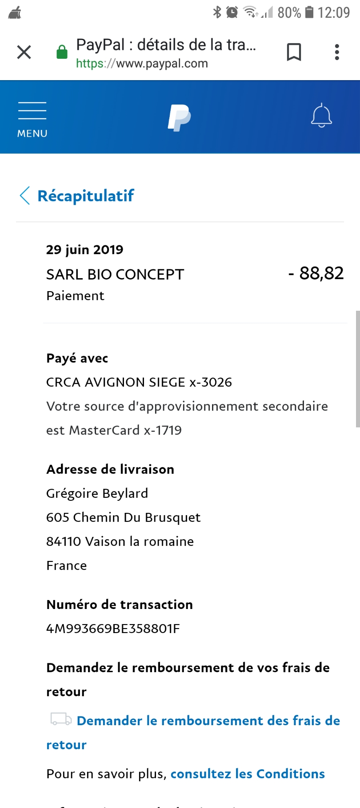Tap the SARL BIO CONCEPT merchant name
360x808 pixels.
point(115,274)
